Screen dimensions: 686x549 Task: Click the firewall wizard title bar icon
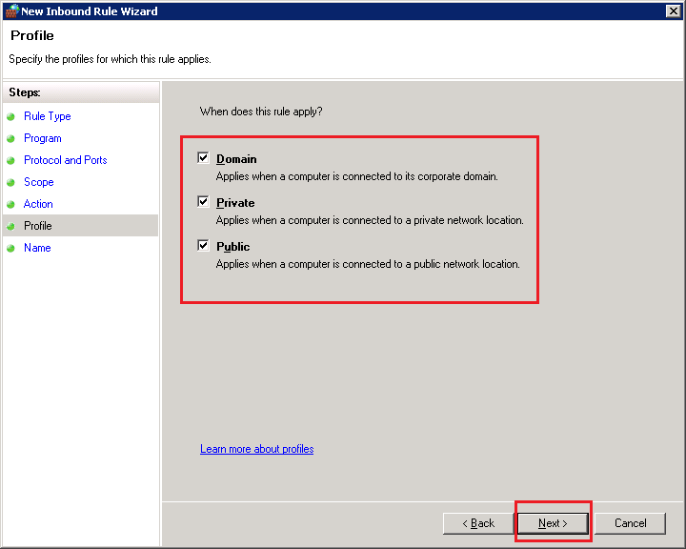(x=12, y=10)
